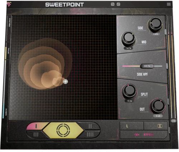Click the 0 dB output value field
Image resolution: width=179 pixels, height=152 pixels.
pyautogui.click(x=158, y=116)
